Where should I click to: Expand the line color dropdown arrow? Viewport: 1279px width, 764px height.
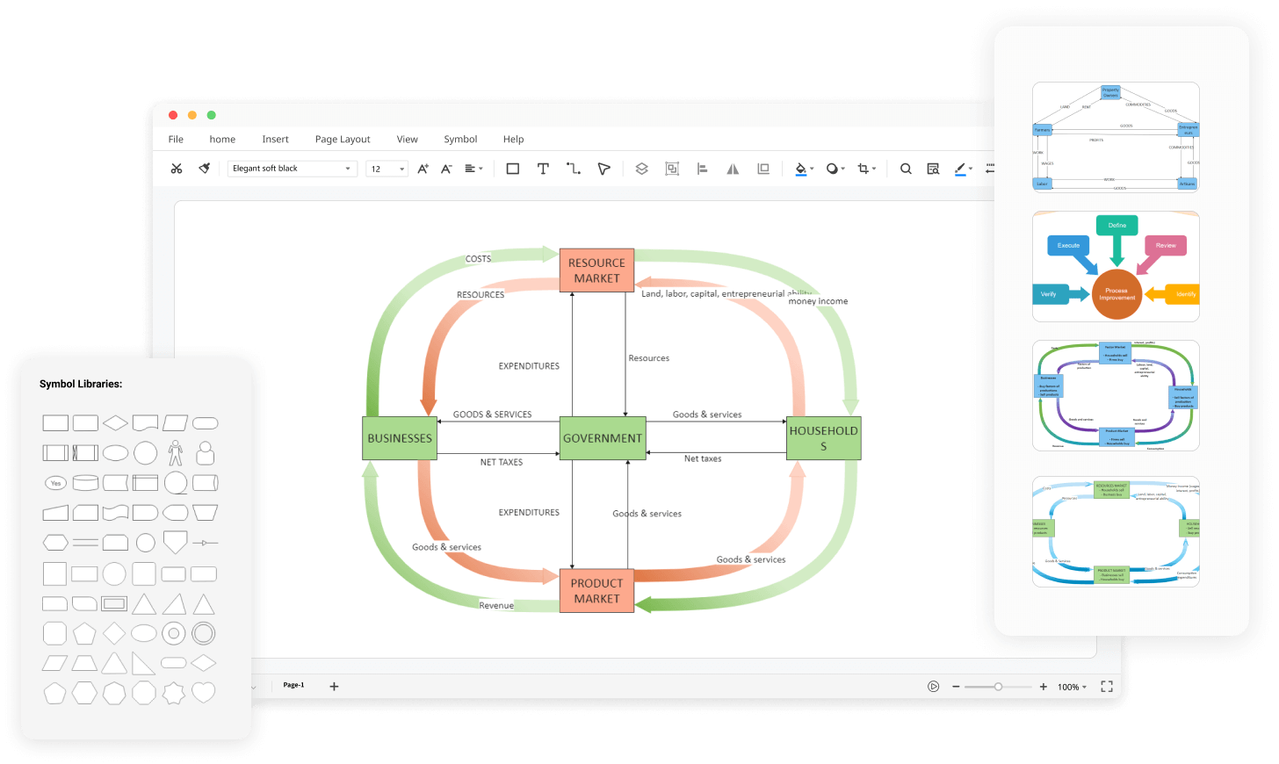[x=971, y=169]
